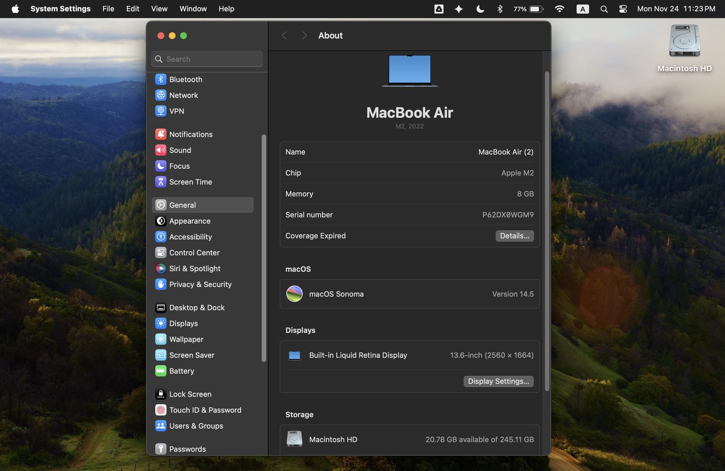This screenshot has height=471, width=725.
Task: Go to Sound settings
Action: pyautogui.click(x=180, y=150)
